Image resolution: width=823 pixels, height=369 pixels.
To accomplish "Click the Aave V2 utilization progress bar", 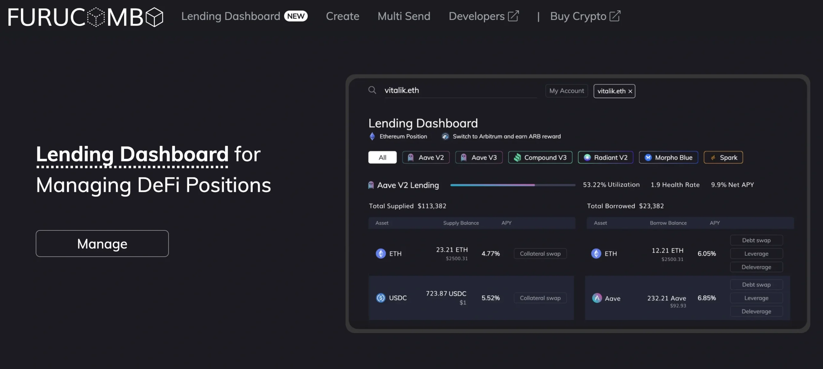I will (x=512, y=185).
